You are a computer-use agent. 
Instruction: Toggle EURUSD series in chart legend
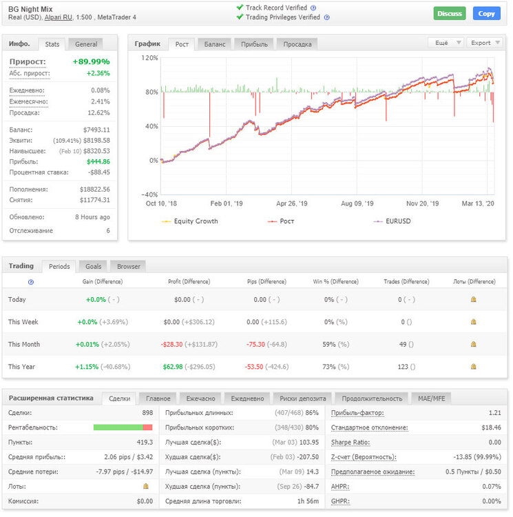(392, 221)
